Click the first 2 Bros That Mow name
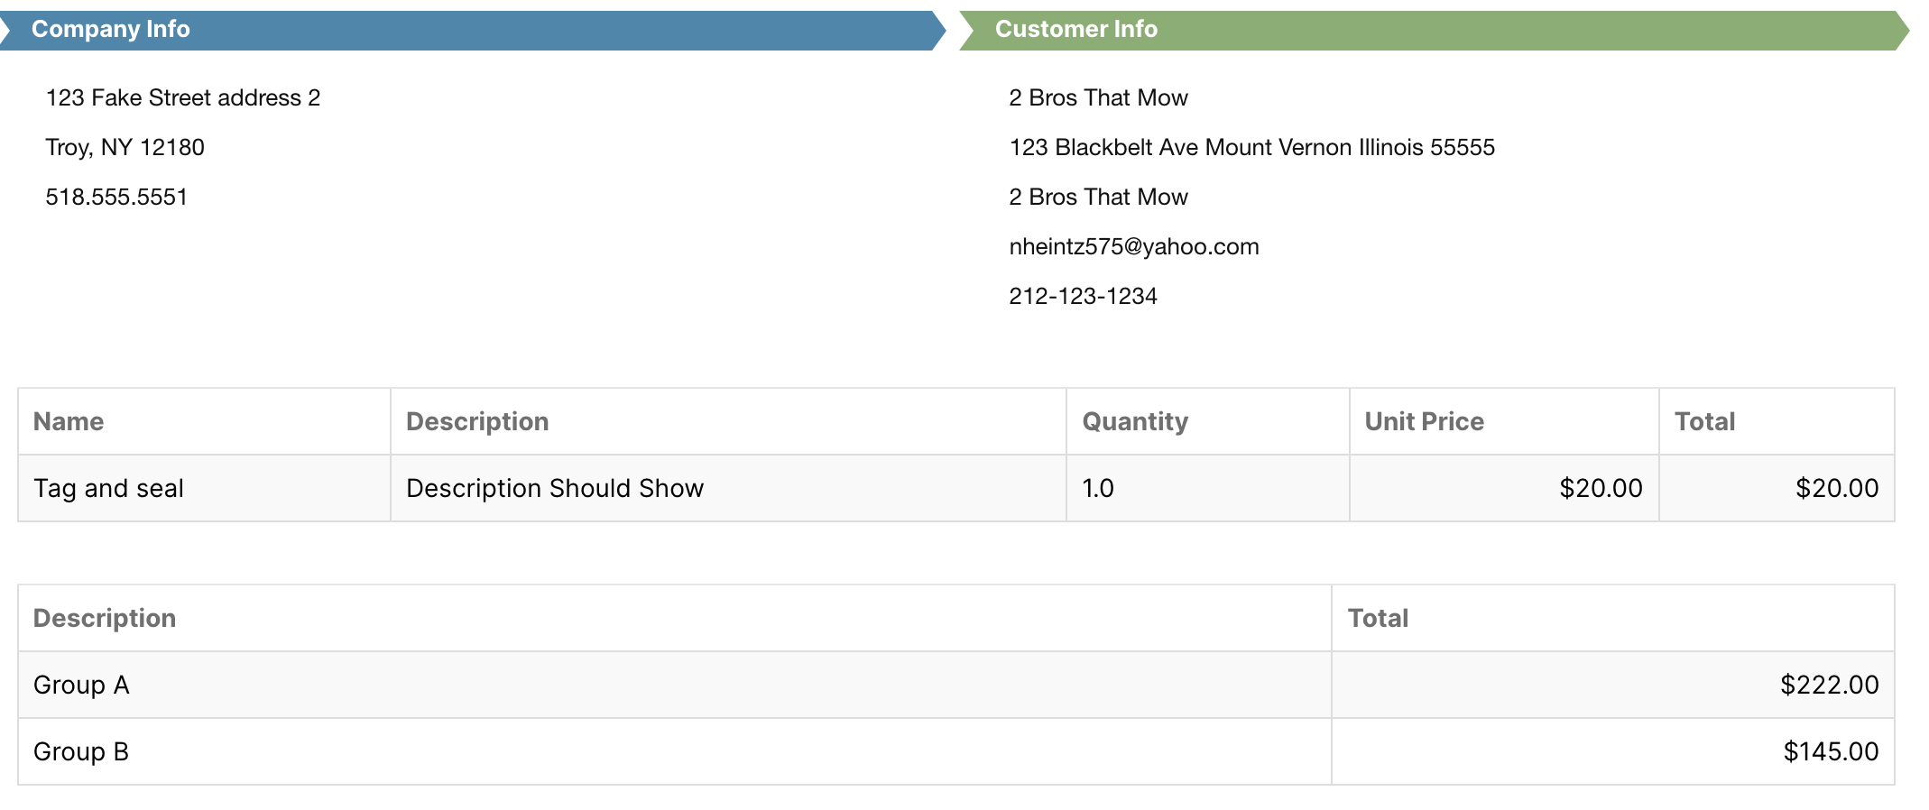Viewport: 1929px width, 810px height. (x=1098, y=97)
